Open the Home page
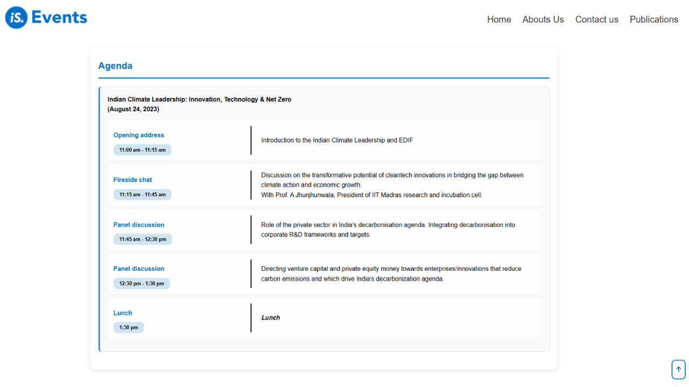689x387 pixels. 499,19
